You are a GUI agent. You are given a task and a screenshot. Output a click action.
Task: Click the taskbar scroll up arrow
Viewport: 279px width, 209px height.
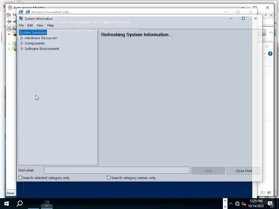click(225, 201)
